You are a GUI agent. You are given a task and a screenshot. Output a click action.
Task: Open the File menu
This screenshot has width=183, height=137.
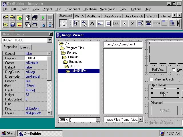click(x=5, y=9)
